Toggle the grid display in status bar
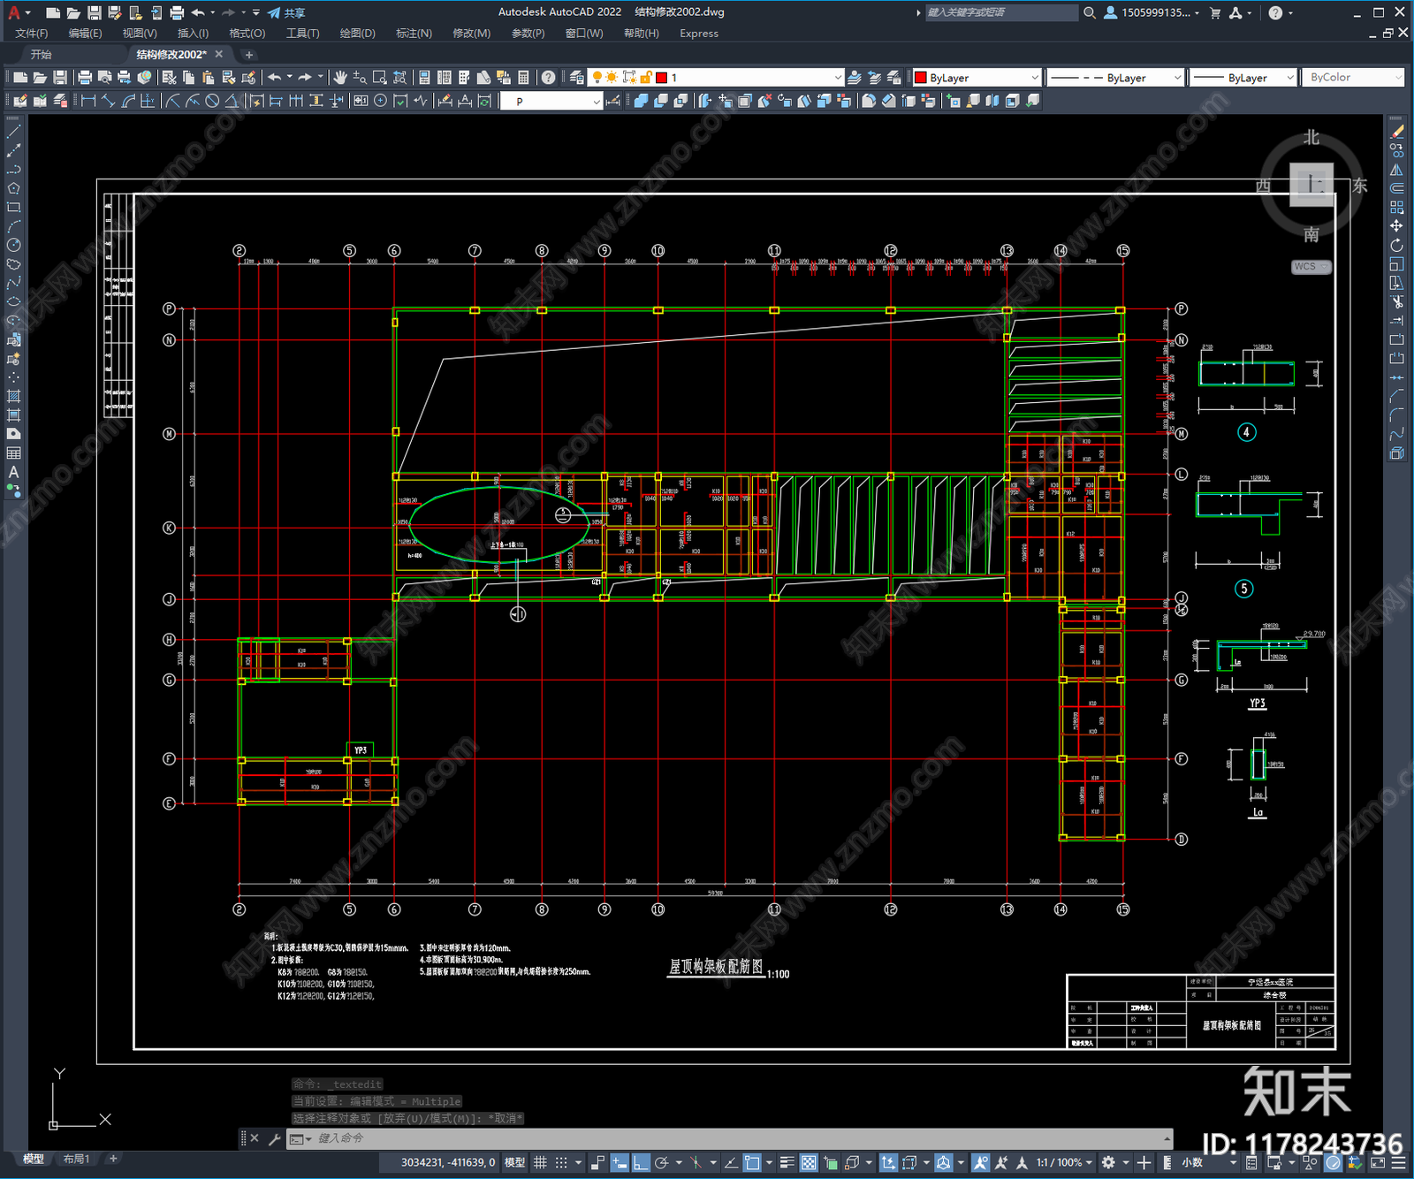Image resolution: width=1414 pixels, height=1179 pixels. tap(540, 1162)
